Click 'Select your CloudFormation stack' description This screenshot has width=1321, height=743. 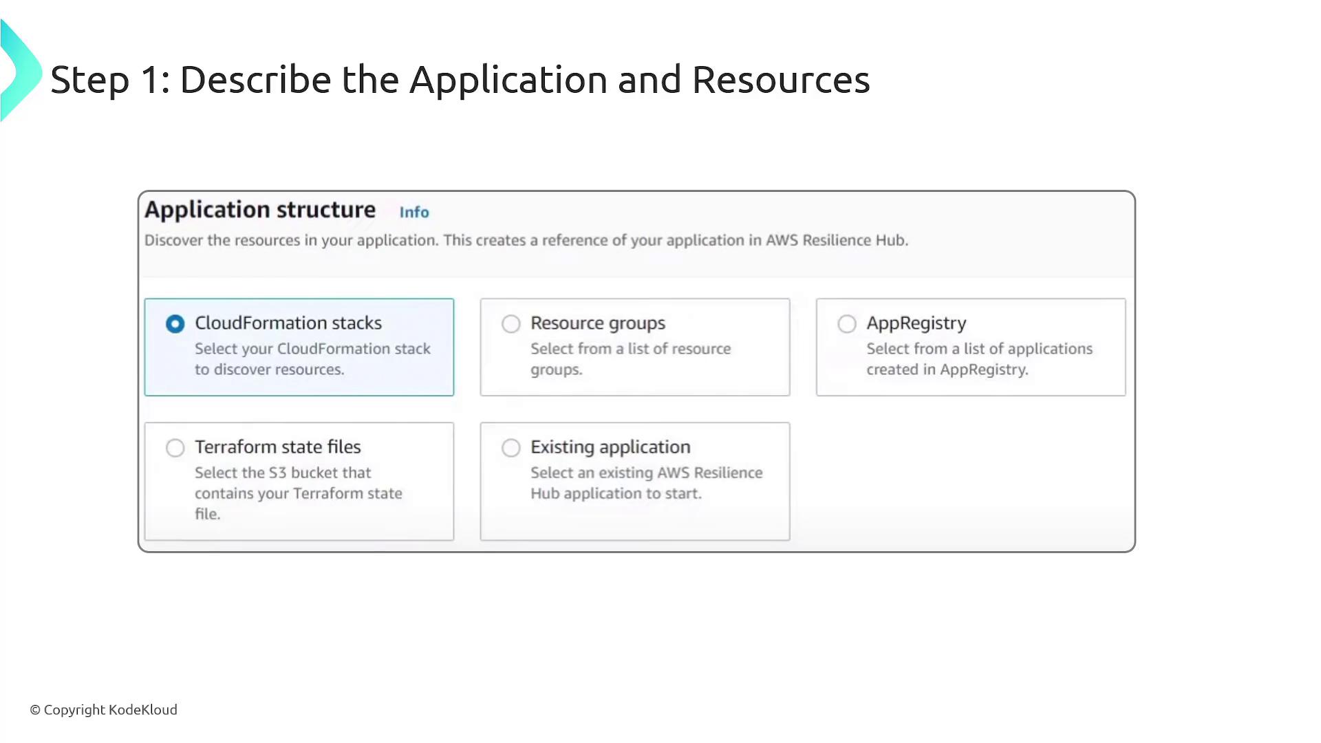click(312, 349)
